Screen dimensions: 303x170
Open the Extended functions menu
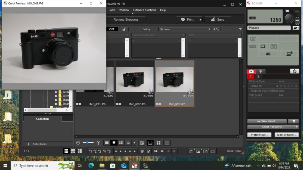click(x=144, y=10)
